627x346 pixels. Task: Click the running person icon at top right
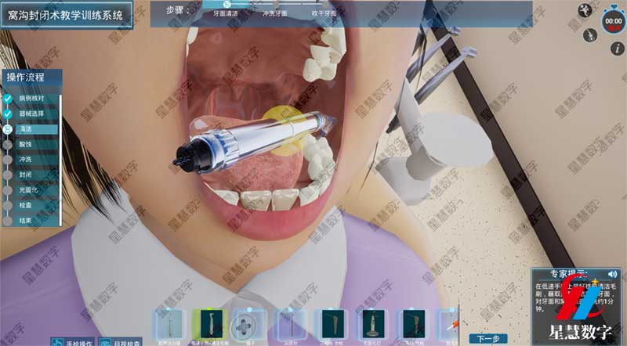pyautogui.click(x=585, y=10)
